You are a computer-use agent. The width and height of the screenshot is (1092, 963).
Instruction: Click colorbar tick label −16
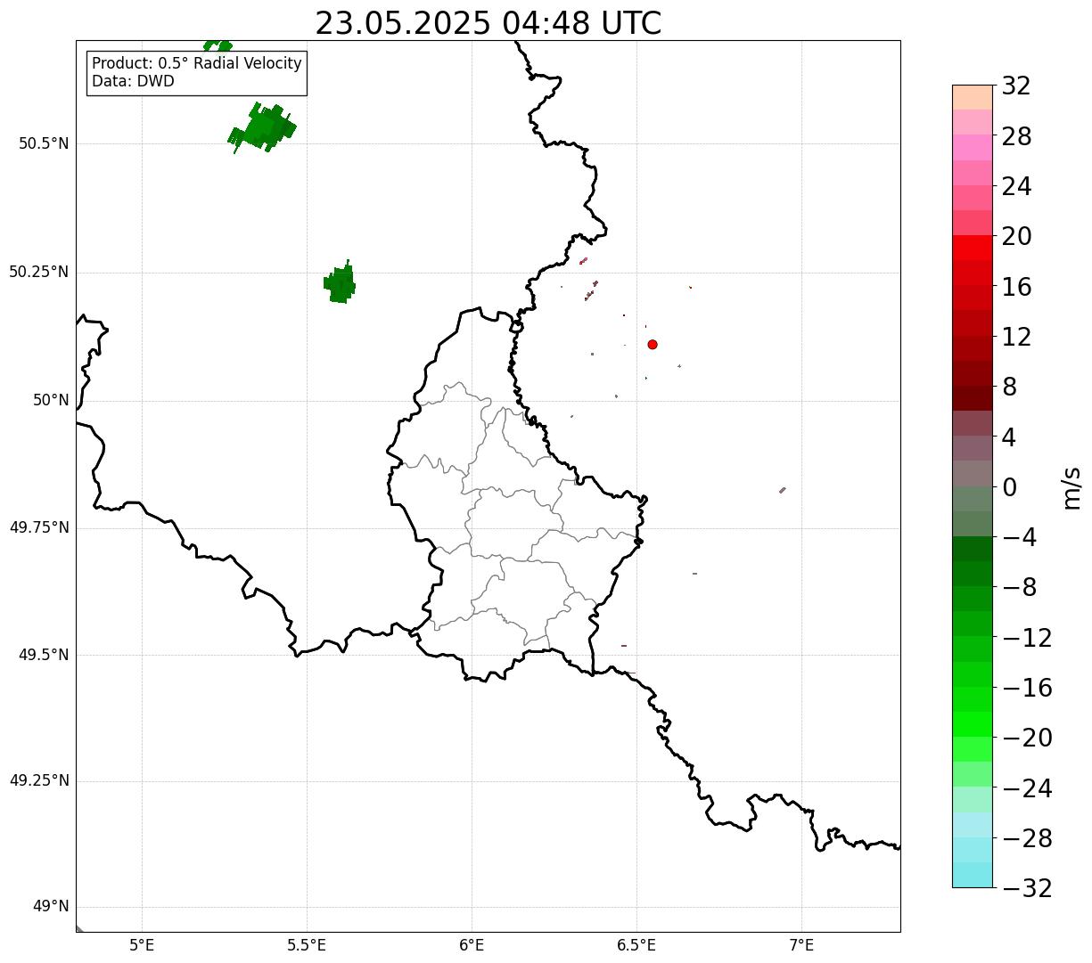tap(1027, 688)
